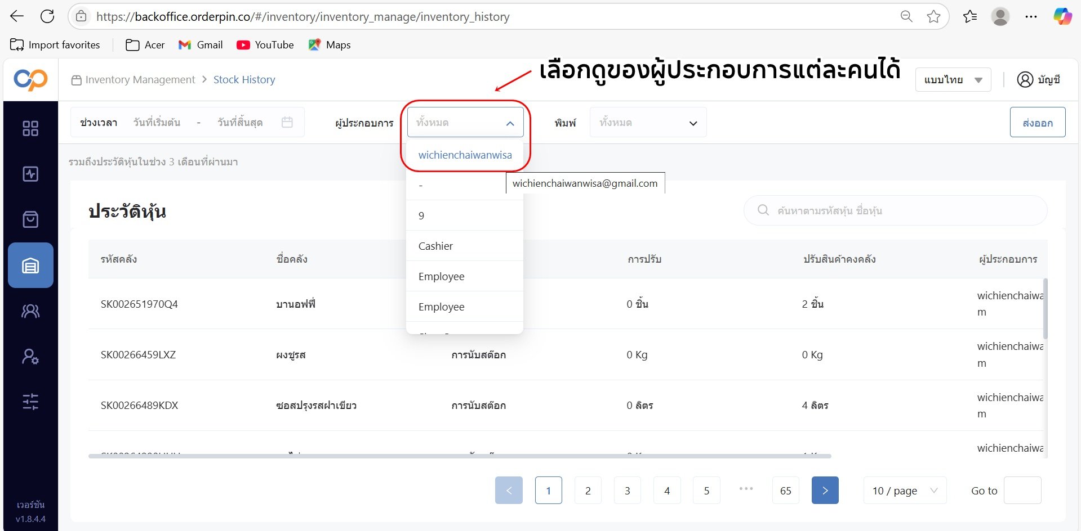Click the browser back arrow

[x=17, y=16]
